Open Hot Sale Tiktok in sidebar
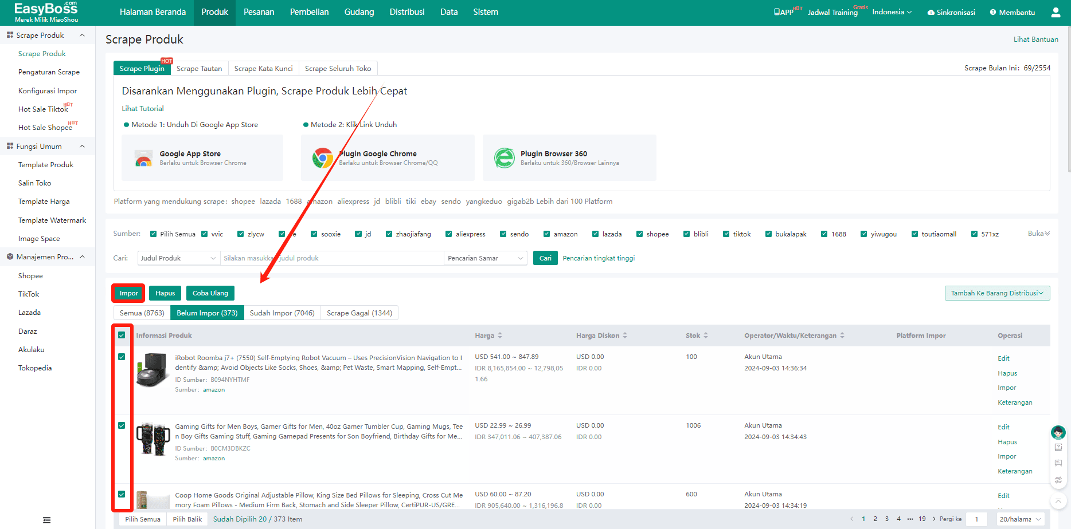 pos(44,109)
